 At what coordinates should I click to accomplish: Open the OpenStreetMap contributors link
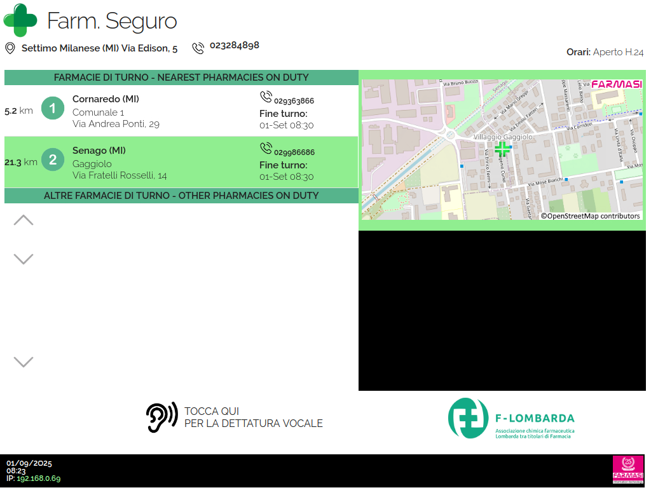point(591,216)
